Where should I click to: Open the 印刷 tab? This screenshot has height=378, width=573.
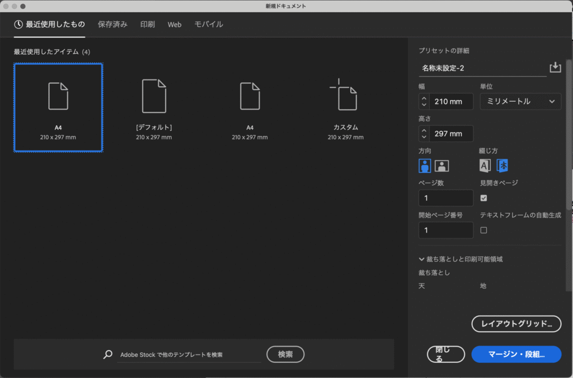(148, 25)
